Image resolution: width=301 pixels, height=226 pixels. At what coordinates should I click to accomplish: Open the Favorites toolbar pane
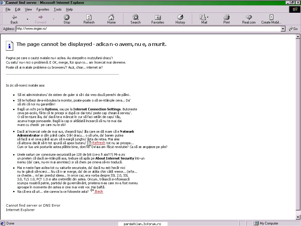(x=158, y=19)
